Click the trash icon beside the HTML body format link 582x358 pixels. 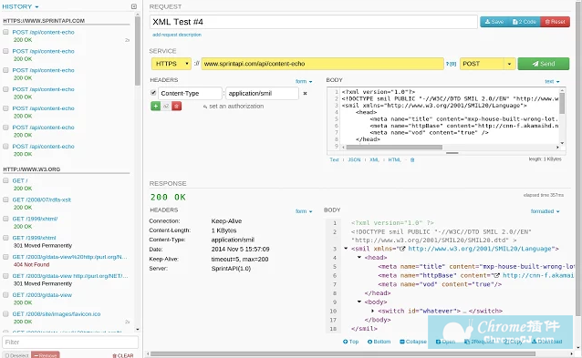412,159
